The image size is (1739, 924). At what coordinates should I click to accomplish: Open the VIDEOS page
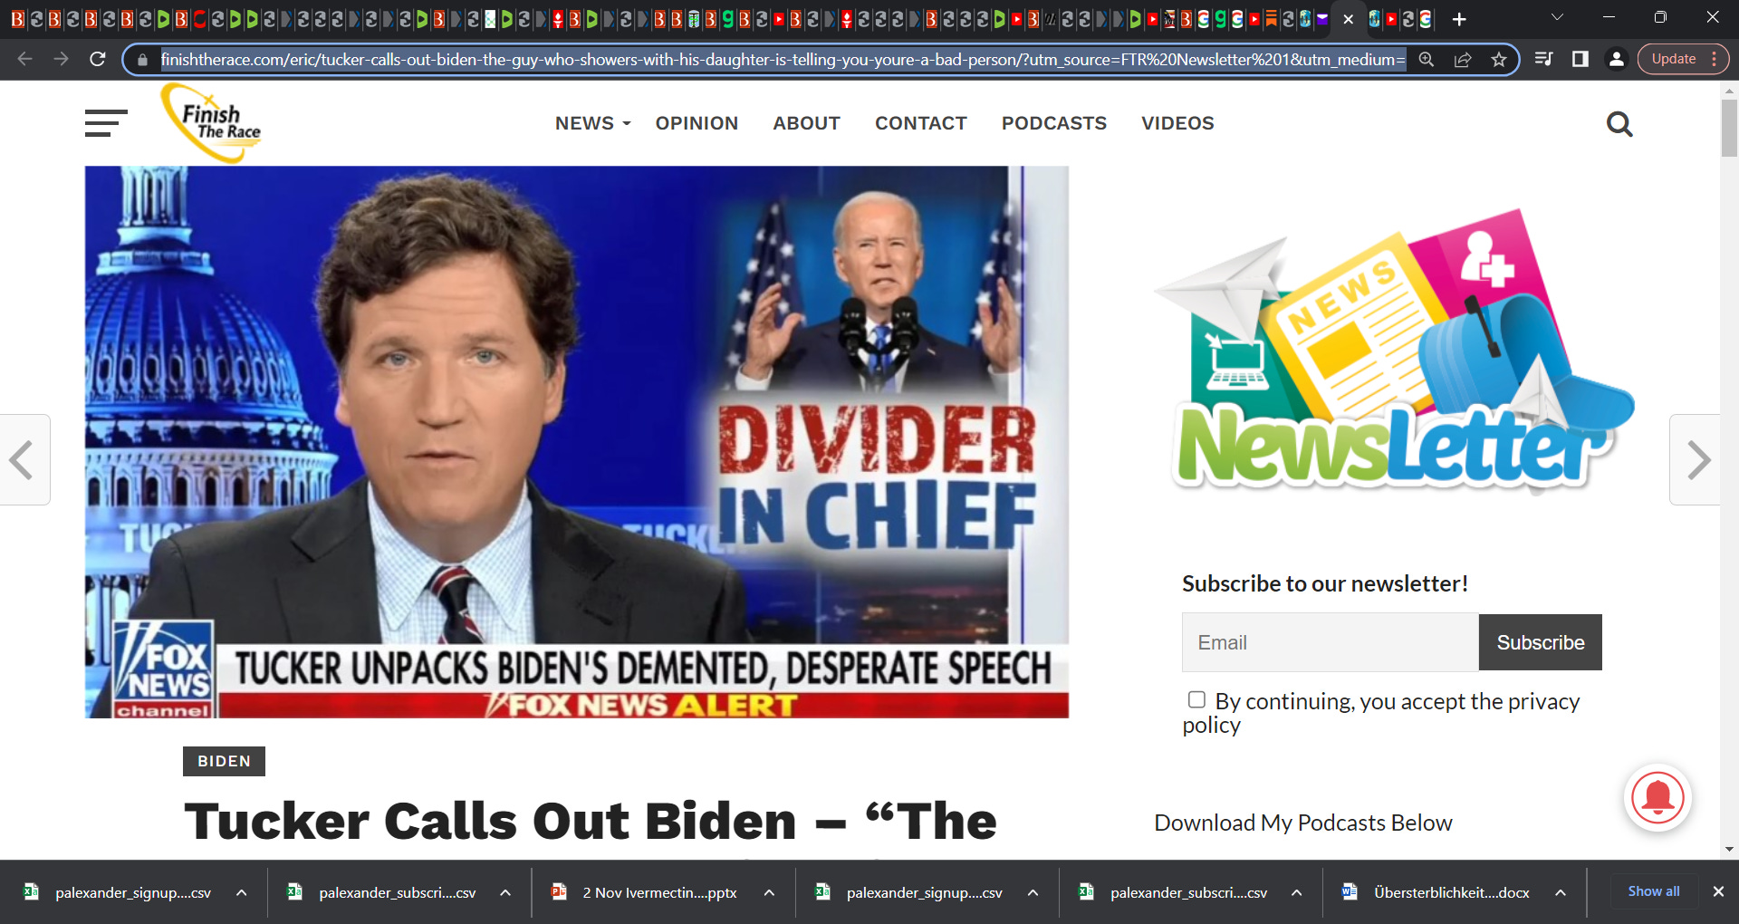[1177, 123]
